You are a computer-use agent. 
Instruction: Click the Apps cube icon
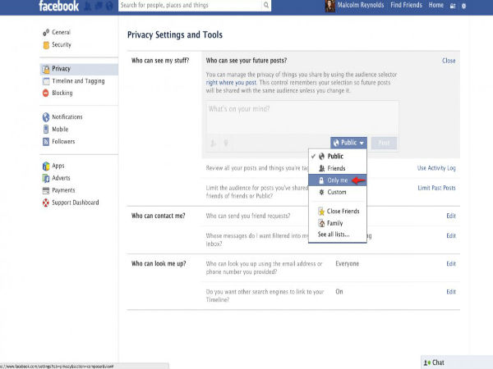pos(46,166)
